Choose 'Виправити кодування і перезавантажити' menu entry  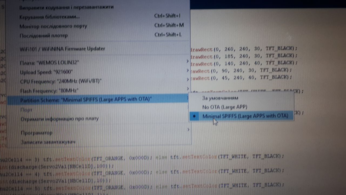click(x=98, y=7)
